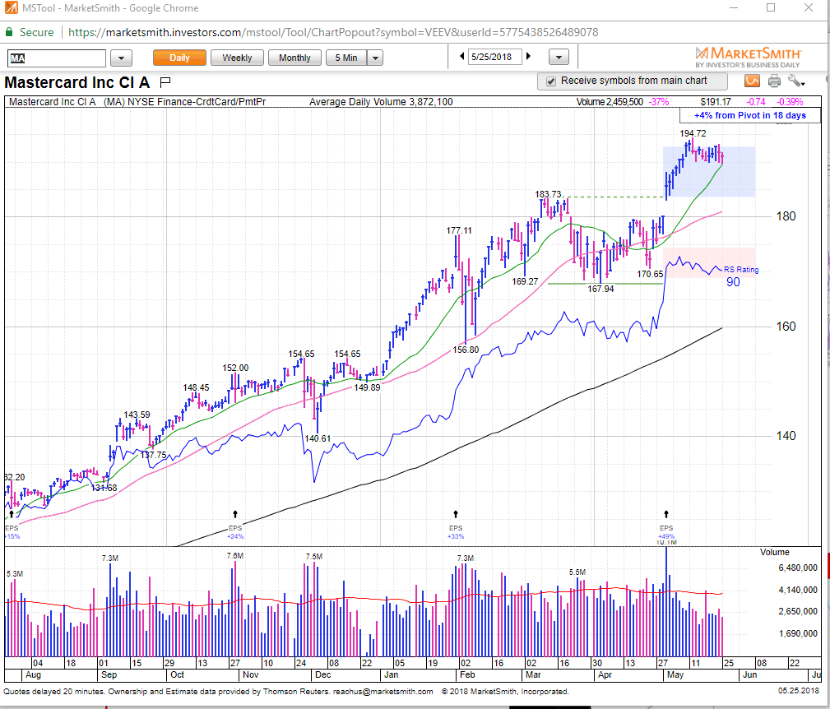This screenshot has width=830, height=709.
Task: Click the 148.45 price label
Action: coord(197,387)
